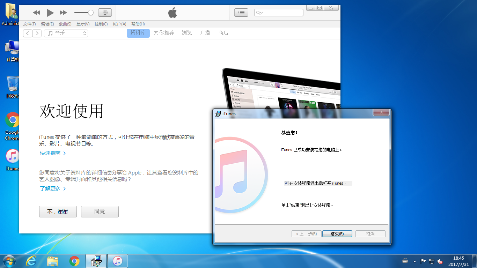477x268 pixels.
Task: Click 结束(F) in the installer dialog
Action: click(x=337, y=234)
